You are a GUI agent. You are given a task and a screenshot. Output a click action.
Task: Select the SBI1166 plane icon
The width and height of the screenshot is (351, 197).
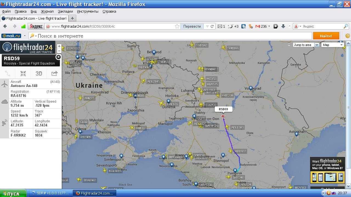(x=223, y=48)
